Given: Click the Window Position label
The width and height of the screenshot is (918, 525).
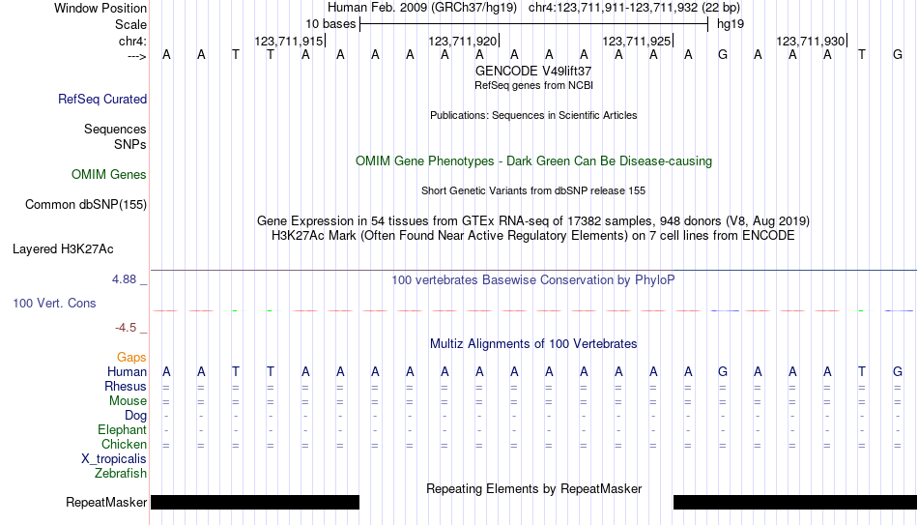Looking at the screenshot, I should click(100, 8).
